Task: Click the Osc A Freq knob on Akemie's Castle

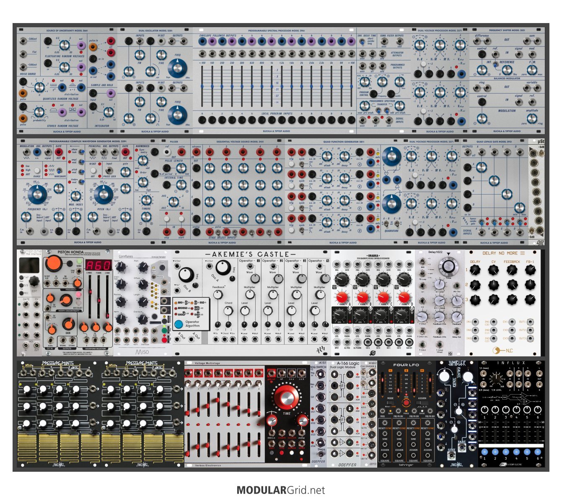Action: pos(223,268)
